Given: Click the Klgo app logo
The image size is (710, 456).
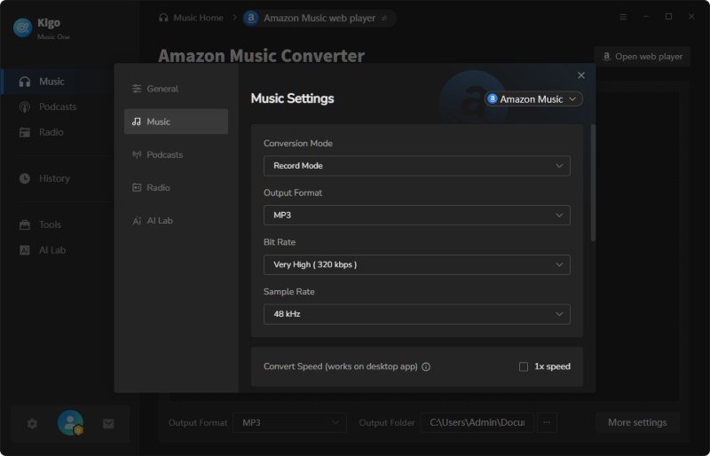Looking at the screenshot, I should click(22, 28).
